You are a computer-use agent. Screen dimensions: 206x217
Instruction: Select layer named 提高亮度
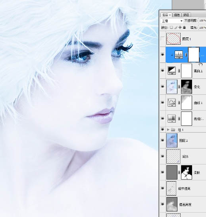[185, 205]
